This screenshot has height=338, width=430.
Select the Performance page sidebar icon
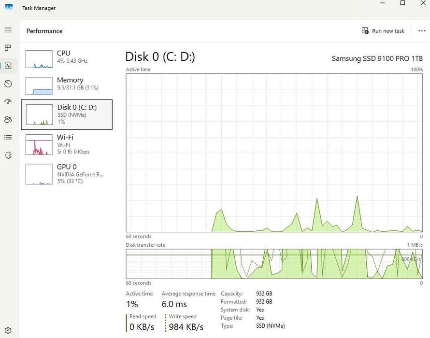coord(8,66)
